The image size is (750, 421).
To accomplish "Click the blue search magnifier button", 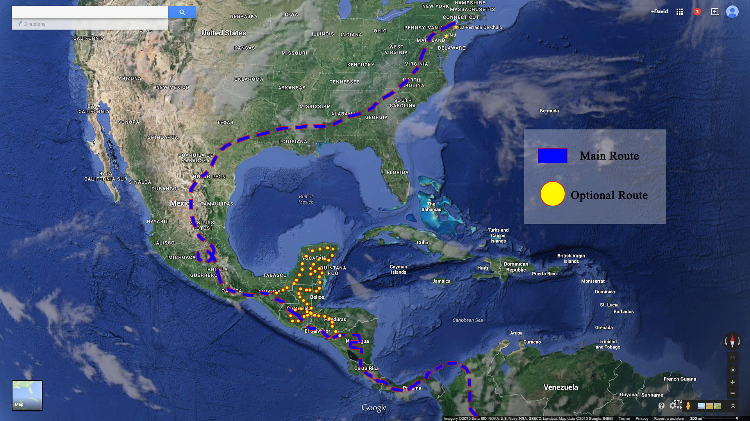I will [182, 12].
